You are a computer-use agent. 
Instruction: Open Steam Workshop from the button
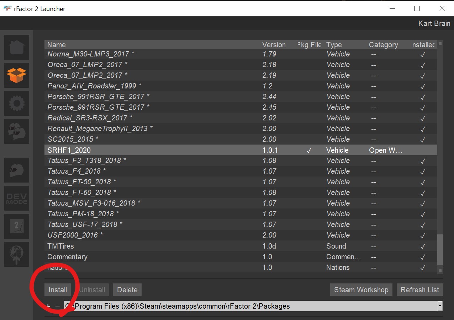tap(361, 290)
